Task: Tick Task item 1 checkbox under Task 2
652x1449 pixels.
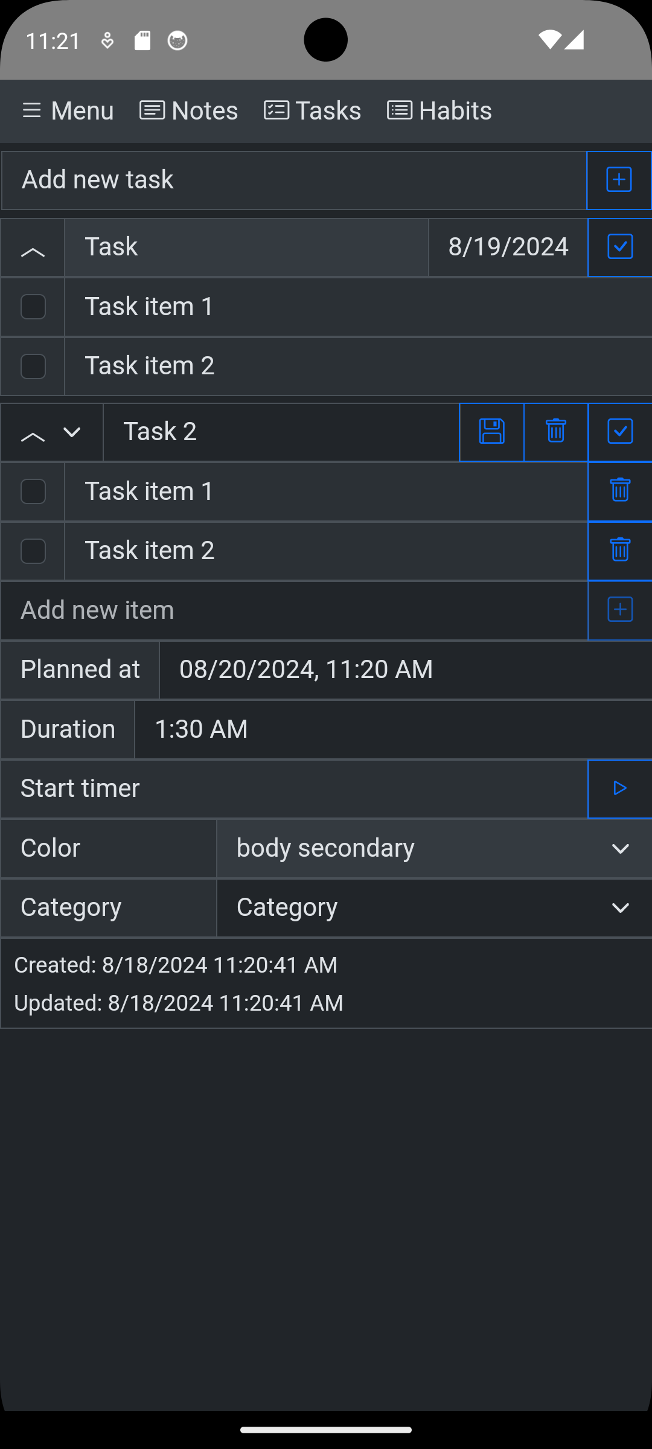Action: [33, 491]
